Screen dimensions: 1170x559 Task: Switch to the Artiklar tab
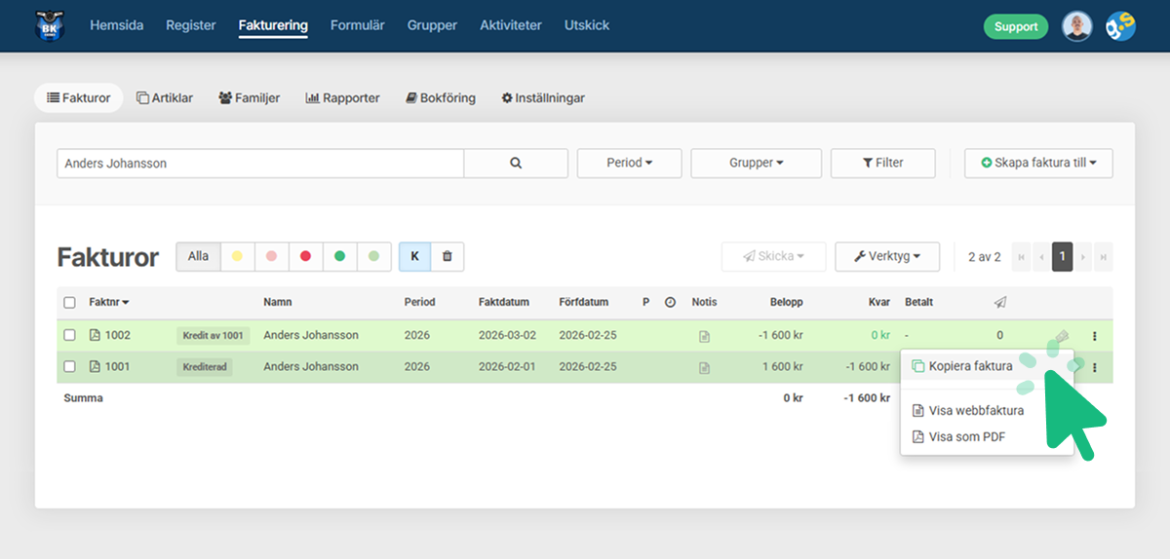[165, 98]
